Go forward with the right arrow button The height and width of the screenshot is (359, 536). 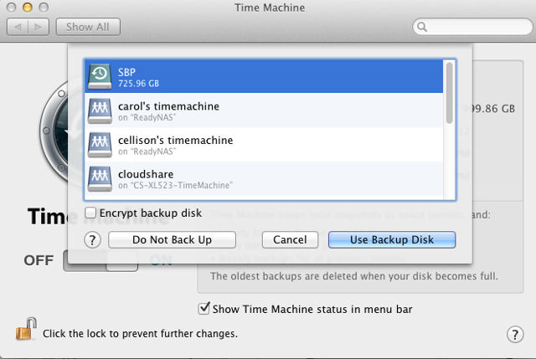[x=39, y=27]
